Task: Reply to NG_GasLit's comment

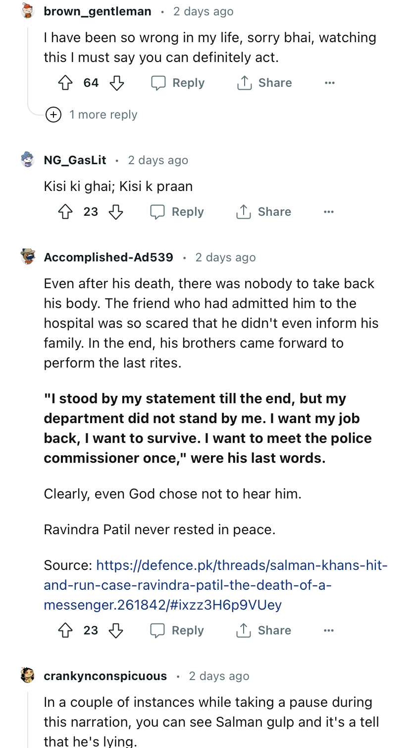Action: click(177, 212)
